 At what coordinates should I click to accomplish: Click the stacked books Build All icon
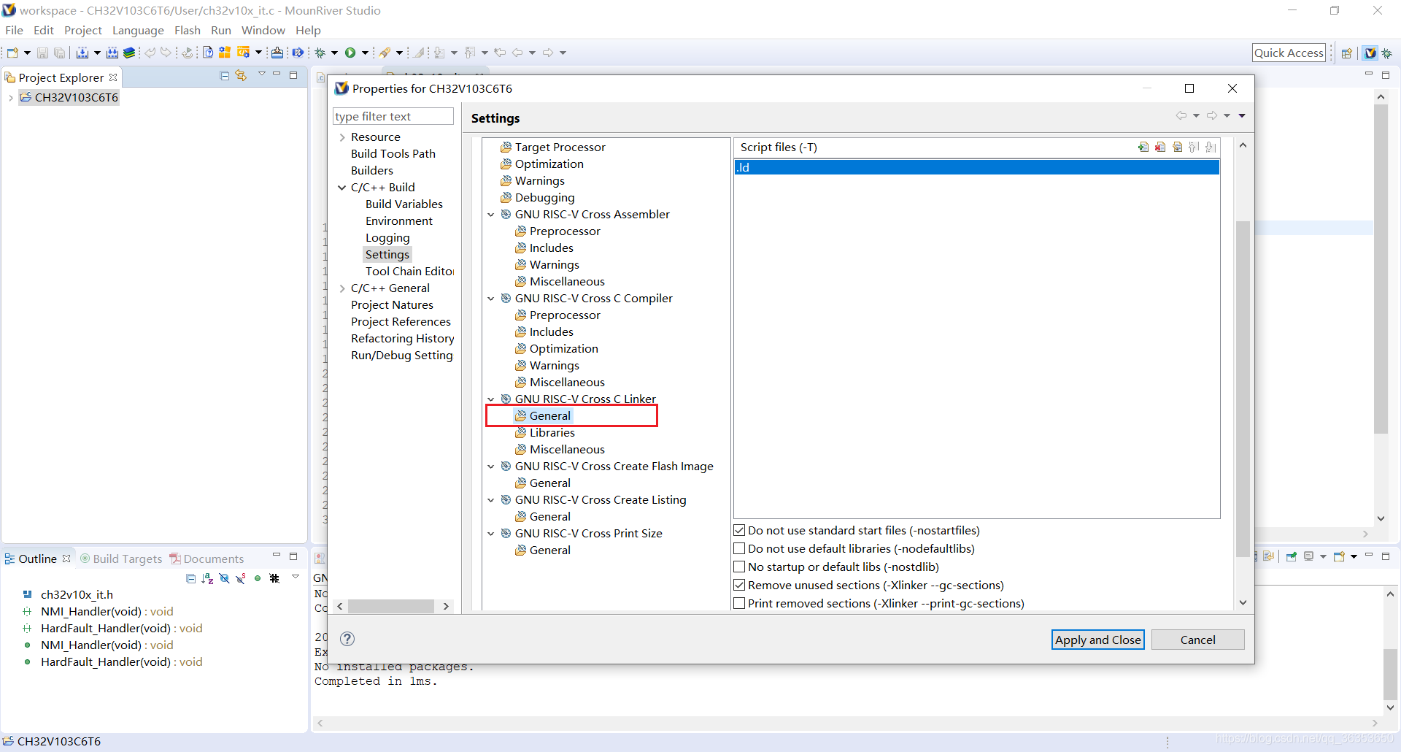pyautogui.click(x=129, y=53)
